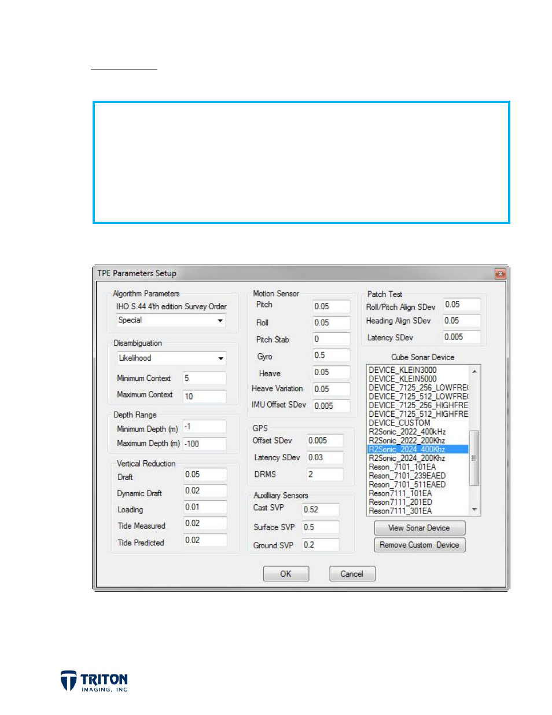Click the Pitch Stab input field
The width and height of the screenshot is (552, 715).
pos(332,339)
